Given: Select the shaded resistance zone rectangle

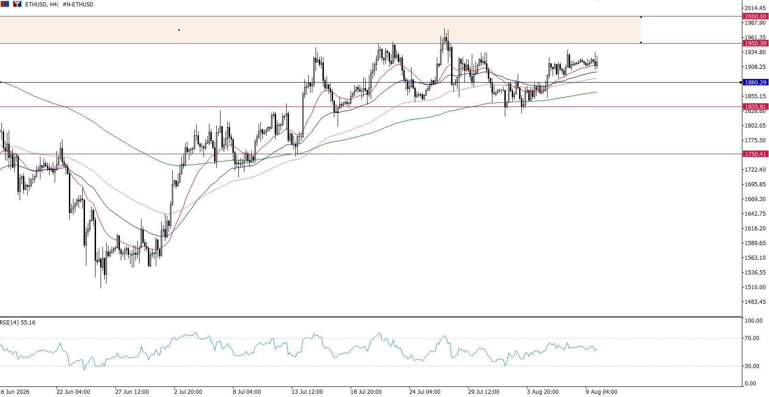Looking at the screenshot, I should click(x=320, y=30).
